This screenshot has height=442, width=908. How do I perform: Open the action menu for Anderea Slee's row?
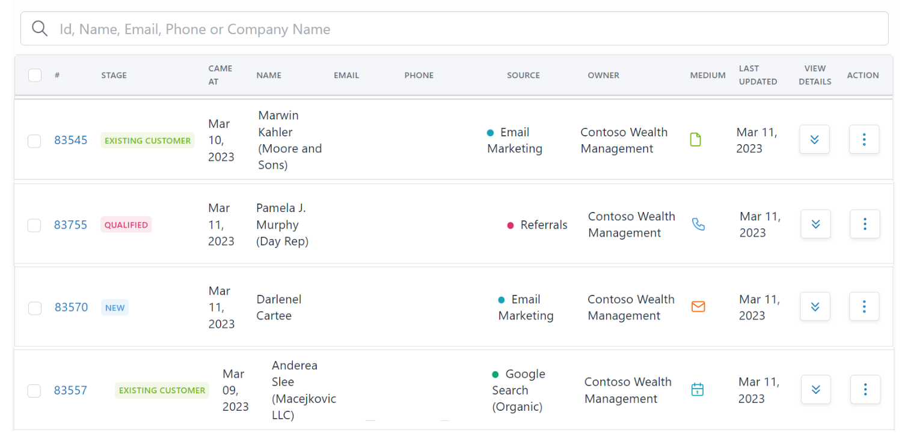click(865, 389)
